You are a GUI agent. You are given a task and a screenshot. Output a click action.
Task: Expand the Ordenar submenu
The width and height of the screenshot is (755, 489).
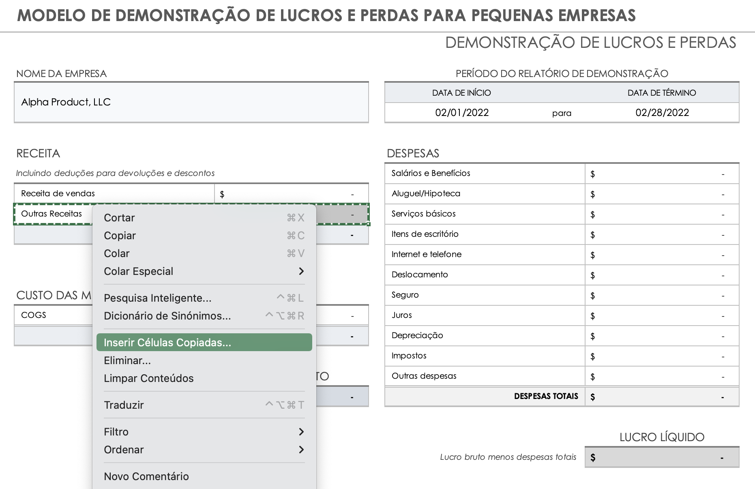(124, 450)
